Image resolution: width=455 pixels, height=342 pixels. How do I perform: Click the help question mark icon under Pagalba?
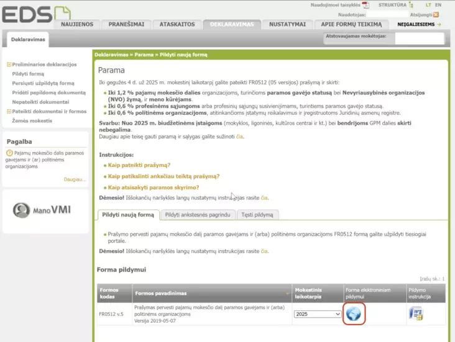(9, 153)
